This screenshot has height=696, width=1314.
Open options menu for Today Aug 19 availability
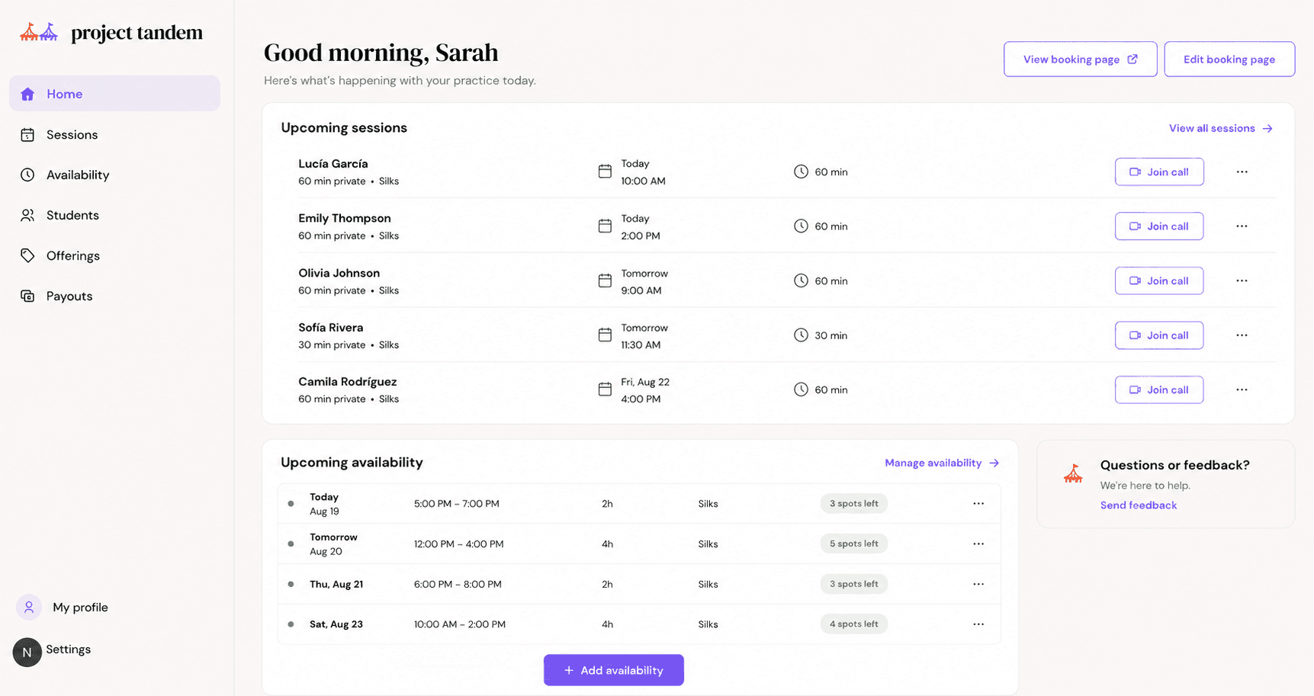coord(978,504)
